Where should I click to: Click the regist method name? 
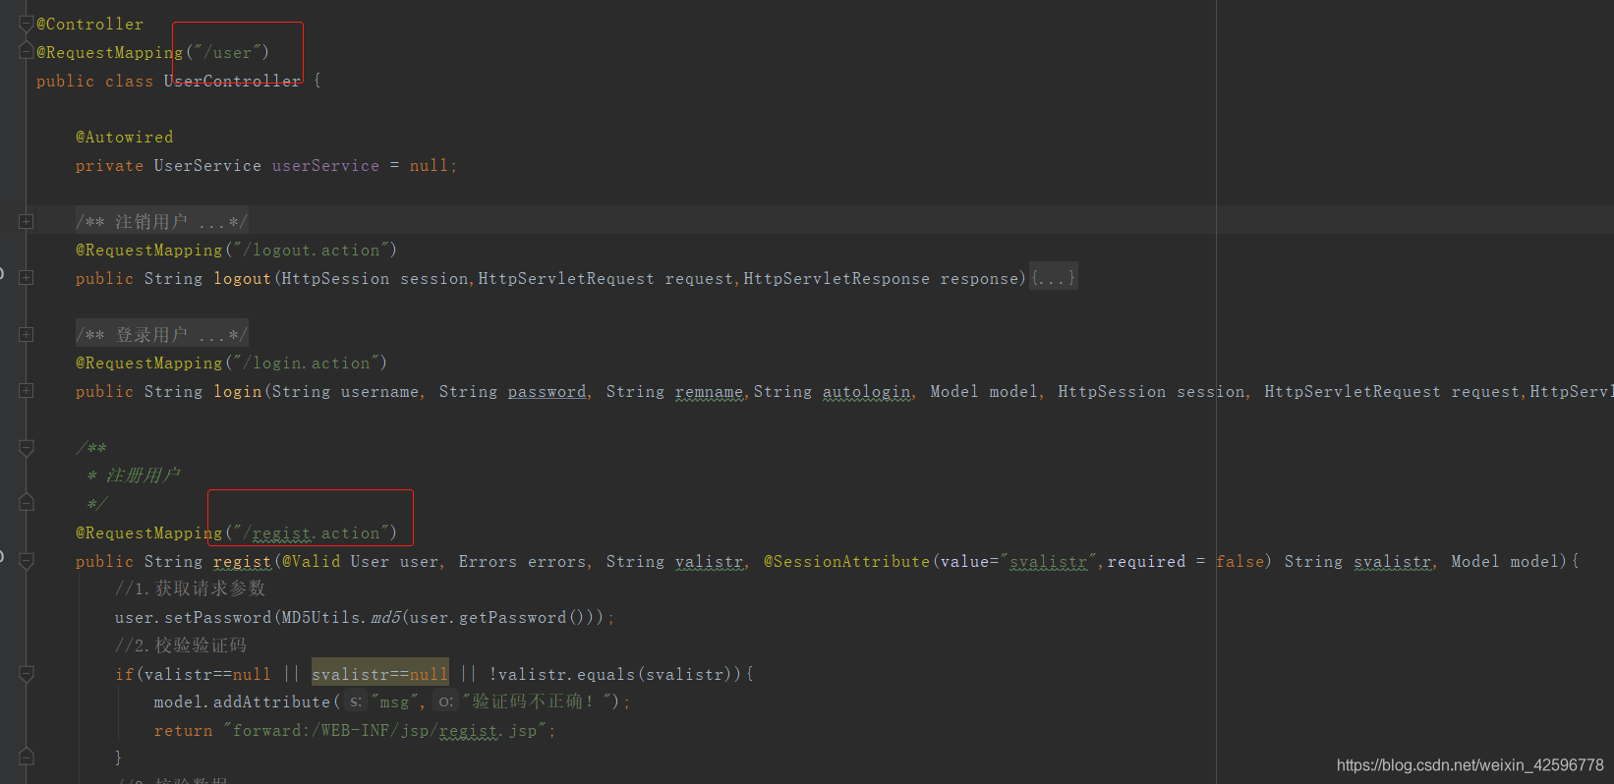click(x=242, y=561)
